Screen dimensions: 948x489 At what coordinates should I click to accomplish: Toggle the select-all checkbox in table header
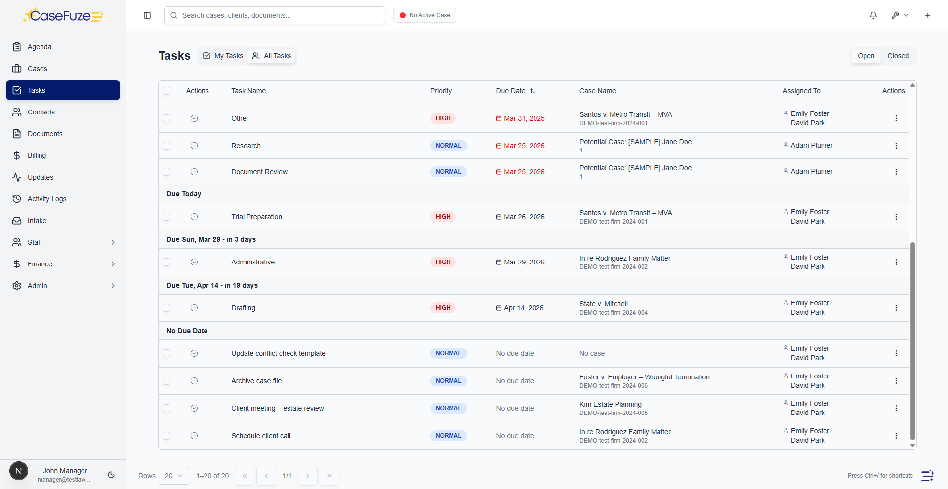(x=166, y=91)
